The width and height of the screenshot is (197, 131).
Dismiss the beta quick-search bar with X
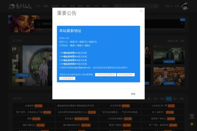[x=182, y=24]
